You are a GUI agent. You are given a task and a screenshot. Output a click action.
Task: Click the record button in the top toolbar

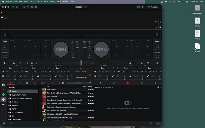[x=17, y=7]
